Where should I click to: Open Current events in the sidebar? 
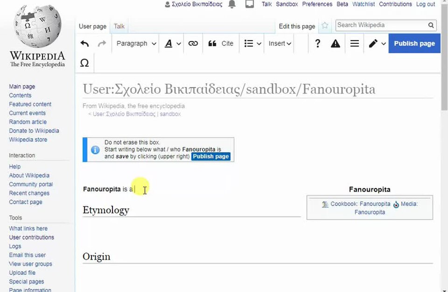pos(27,113)
